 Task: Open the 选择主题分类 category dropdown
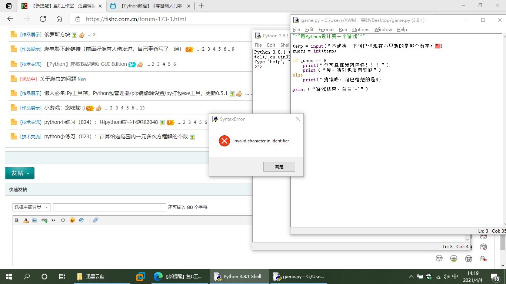pyautogui.click(x=31, y=207)
